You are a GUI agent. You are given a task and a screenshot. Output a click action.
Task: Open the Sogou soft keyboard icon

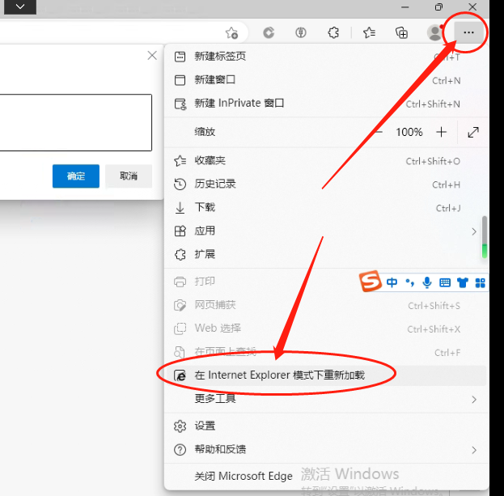pos(444,282)
